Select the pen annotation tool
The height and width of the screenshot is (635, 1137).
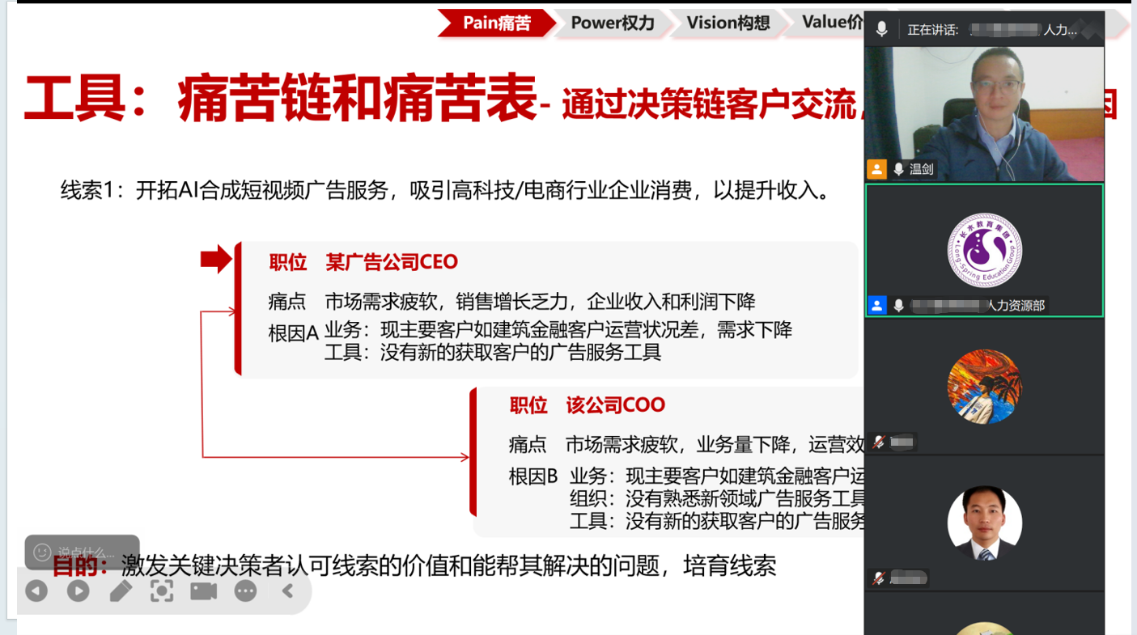click(121, 591)
